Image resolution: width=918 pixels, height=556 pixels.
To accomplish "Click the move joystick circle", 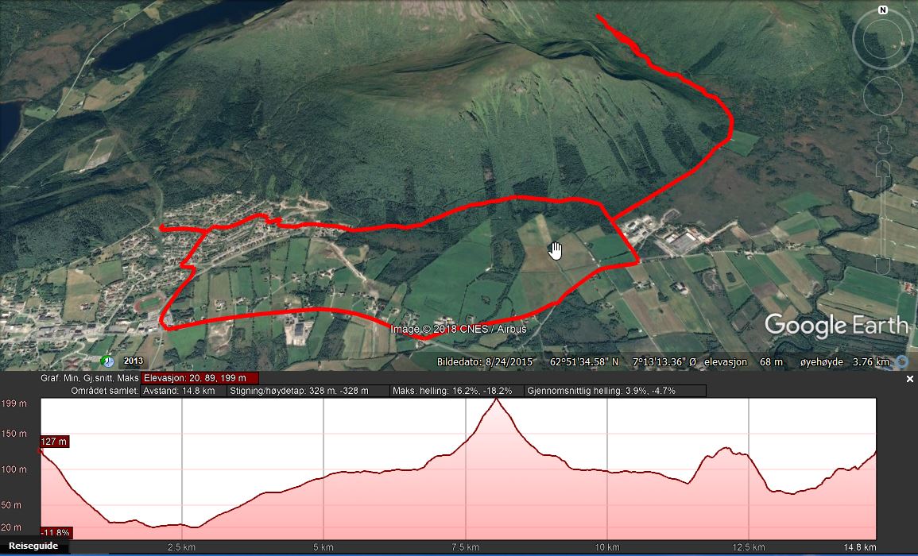I will (883, 97).
